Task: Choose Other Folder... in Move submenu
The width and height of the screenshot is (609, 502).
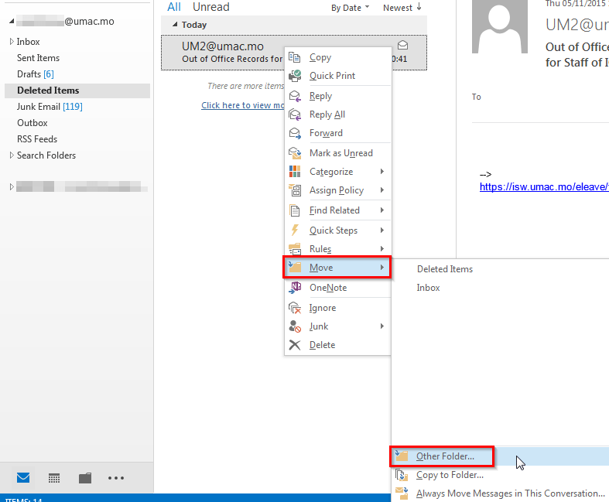Action: 444,456
